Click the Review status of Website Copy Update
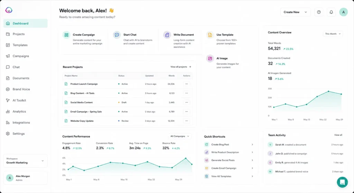This screenshot has width=354, height=193. point(123,121)
